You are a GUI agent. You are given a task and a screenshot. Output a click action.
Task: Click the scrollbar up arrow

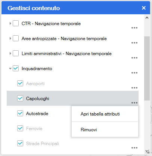[147, 18]
